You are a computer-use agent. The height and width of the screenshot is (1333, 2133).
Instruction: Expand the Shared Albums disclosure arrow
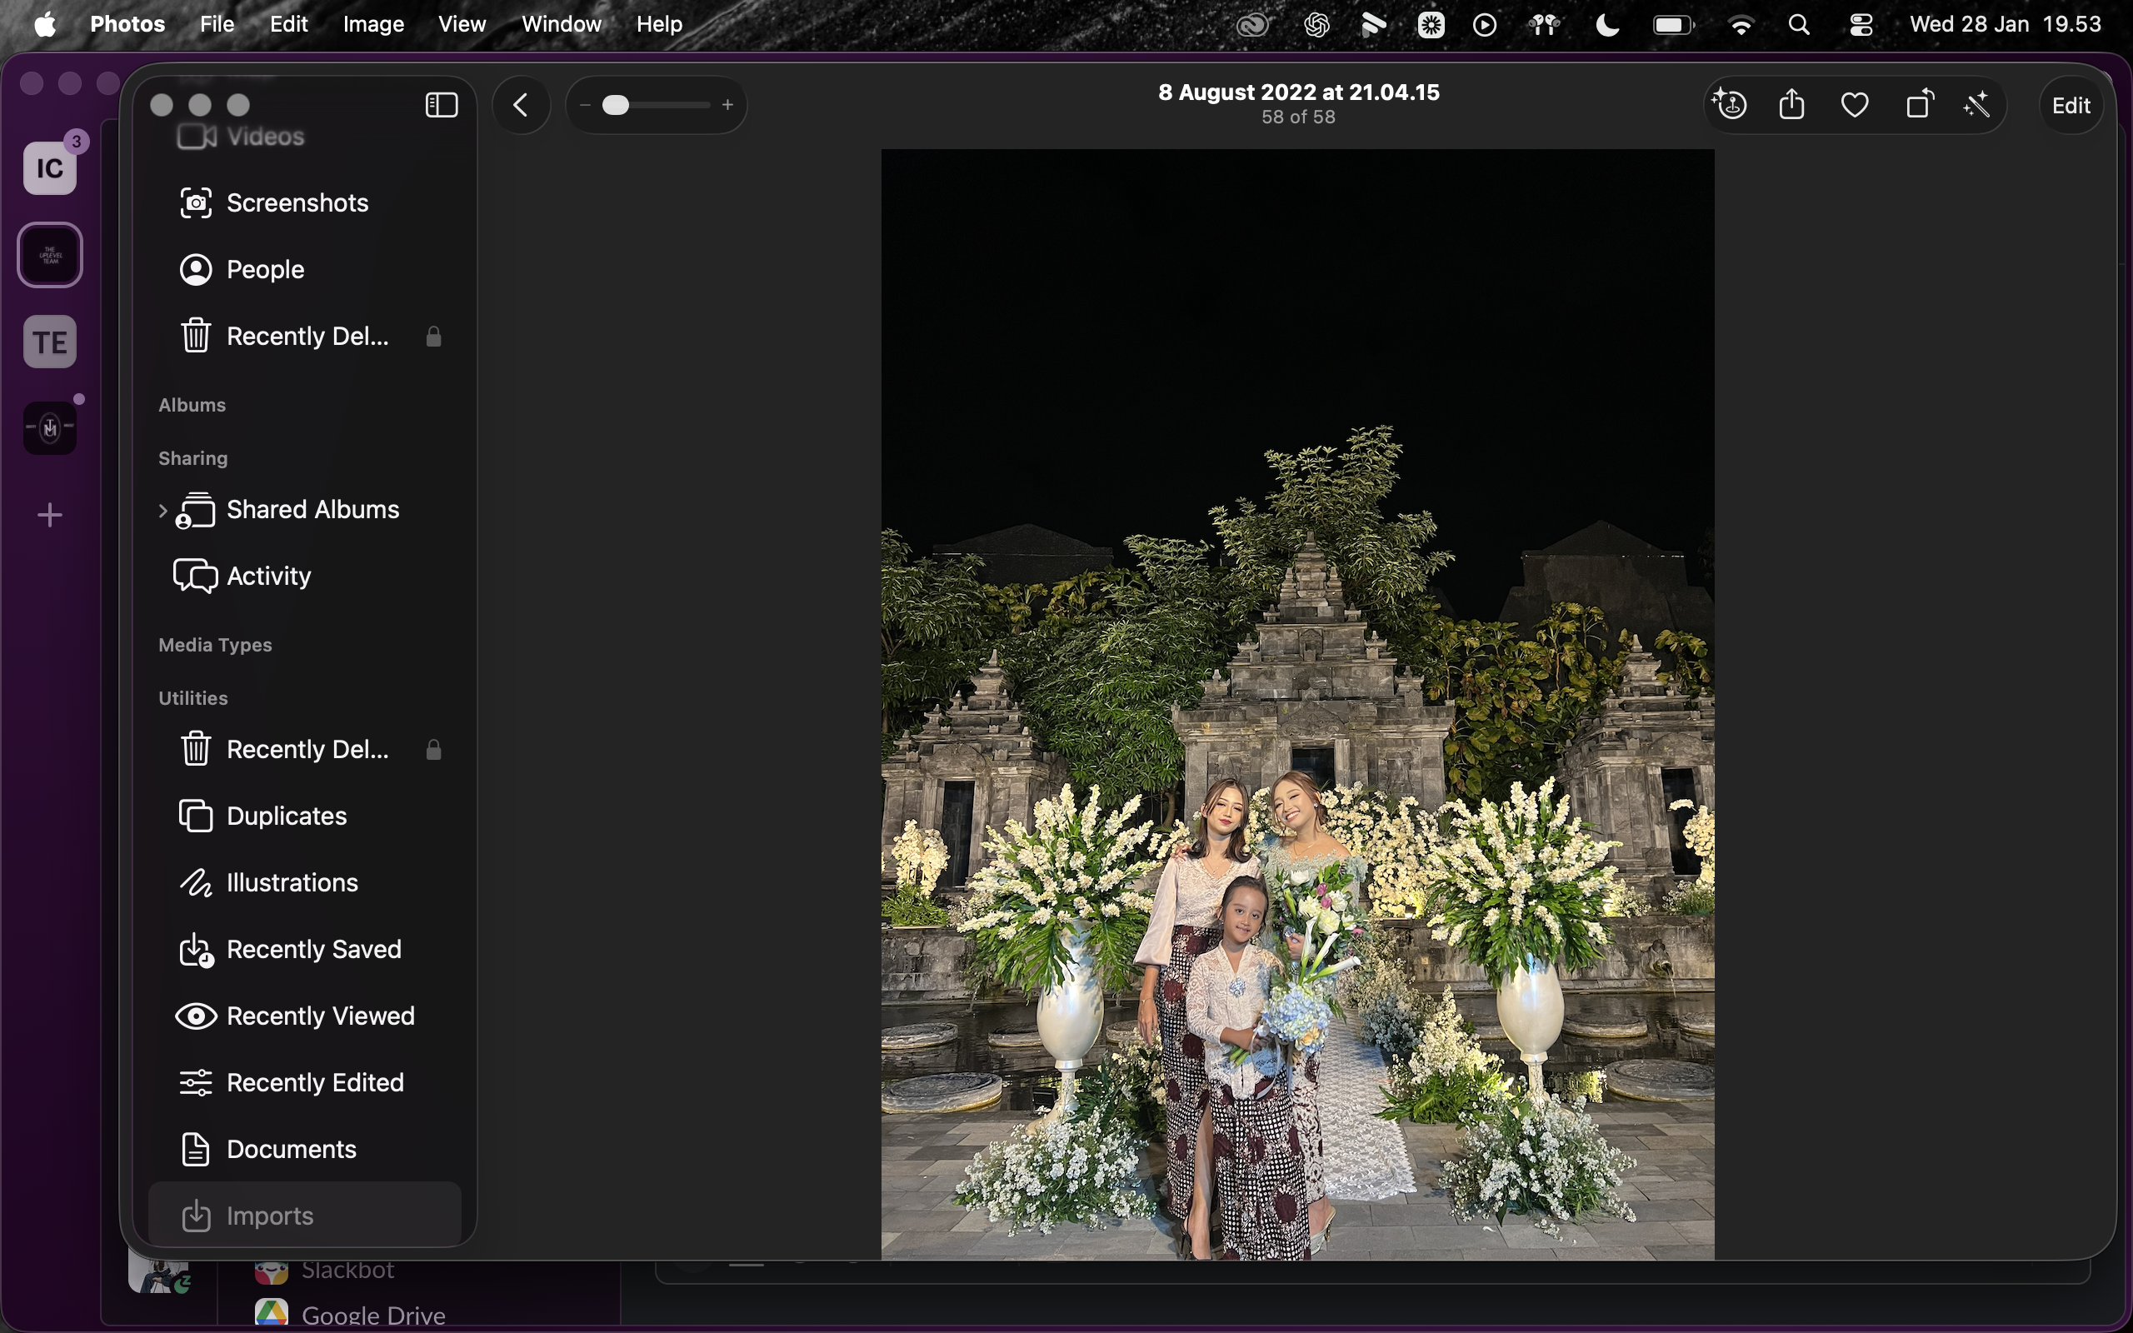point(162,511)
